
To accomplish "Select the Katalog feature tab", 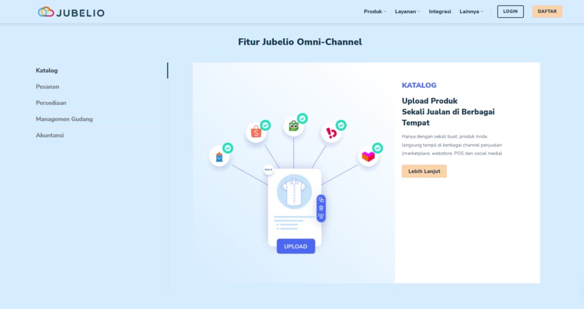I will click(47, 70).
